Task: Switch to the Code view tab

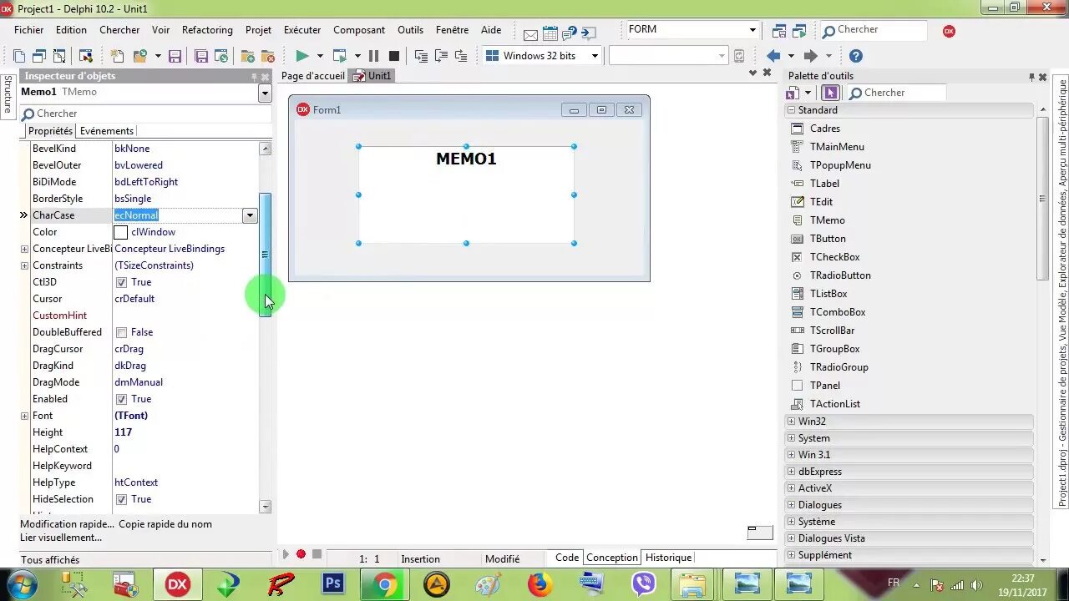Action: coord(566,558)
